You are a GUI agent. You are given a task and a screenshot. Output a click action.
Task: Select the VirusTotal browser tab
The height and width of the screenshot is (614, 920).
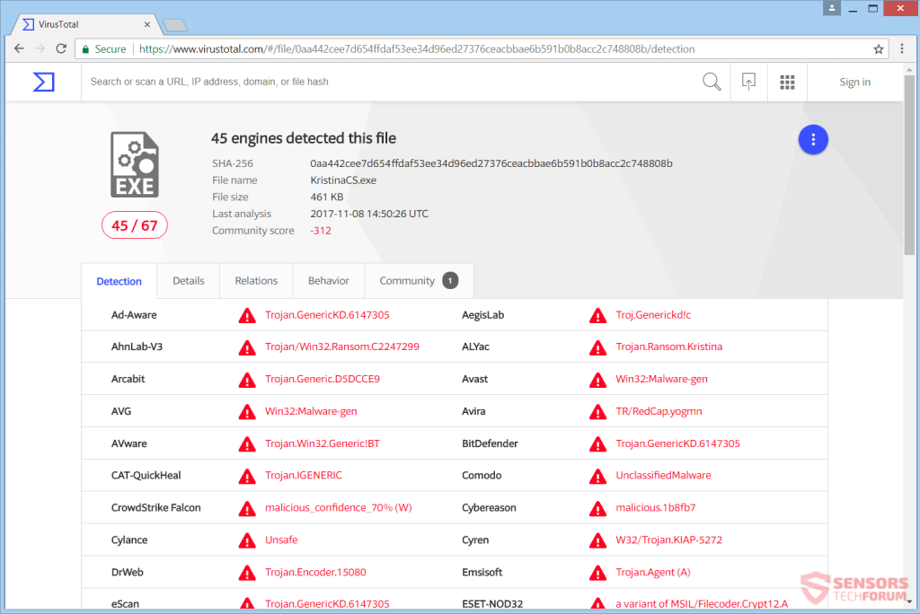pos(85,24)
